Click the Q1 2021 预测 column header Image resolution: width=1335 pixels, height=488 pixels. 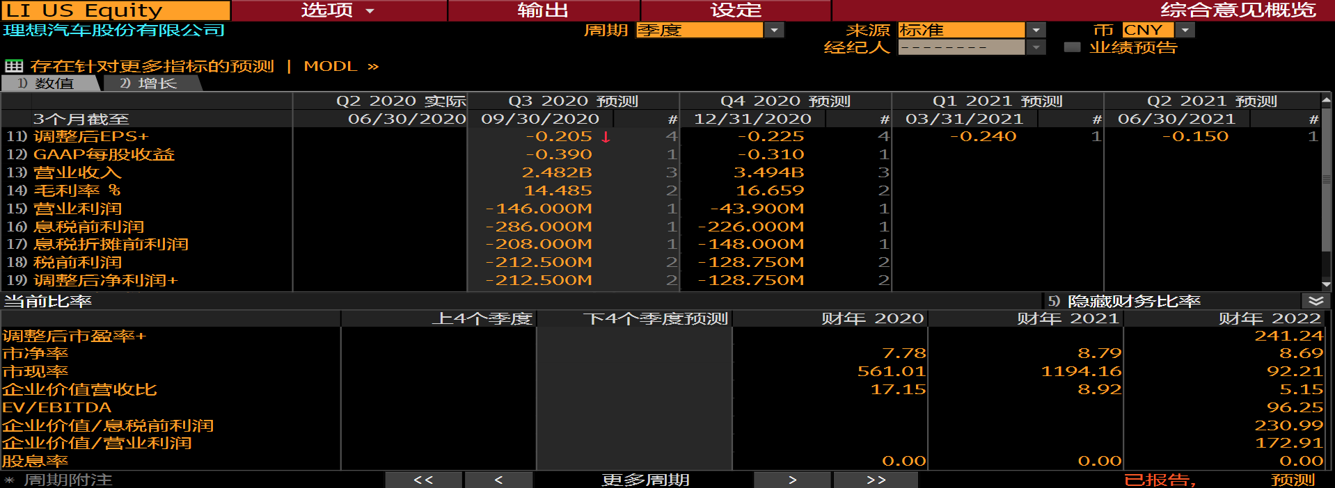tap(997, 101)
